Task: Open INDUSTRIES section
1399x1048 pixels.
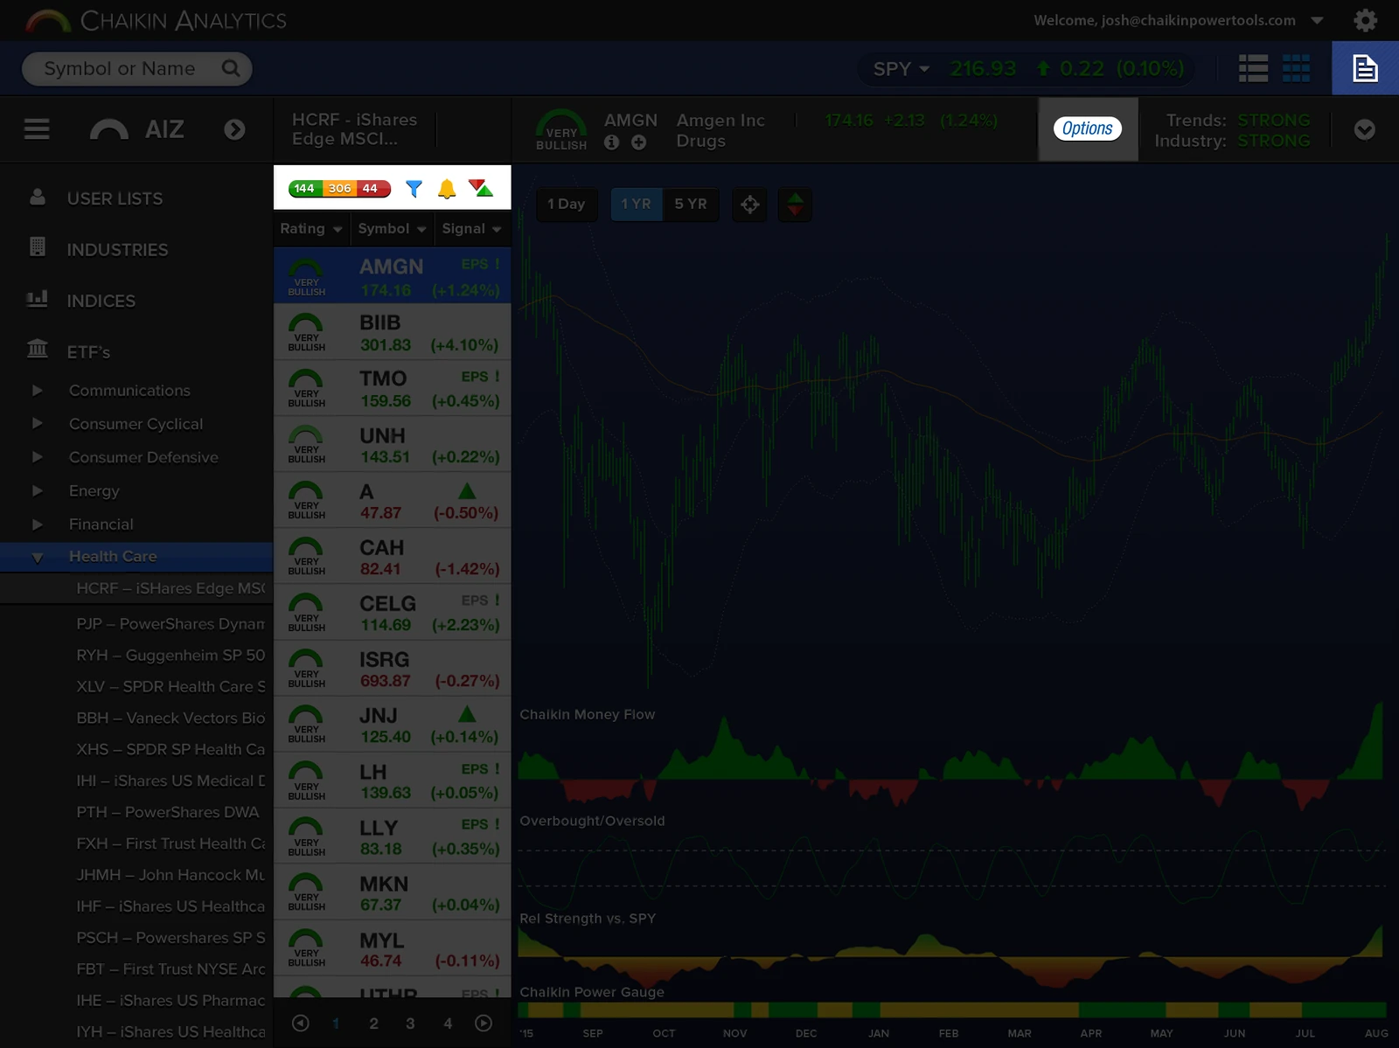Action: [x=117, y=250]
